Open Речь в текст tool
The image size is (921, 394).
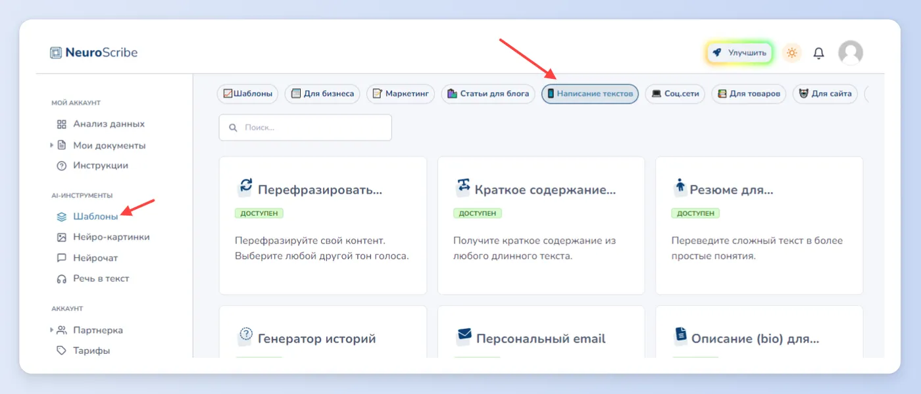point(101,279)
